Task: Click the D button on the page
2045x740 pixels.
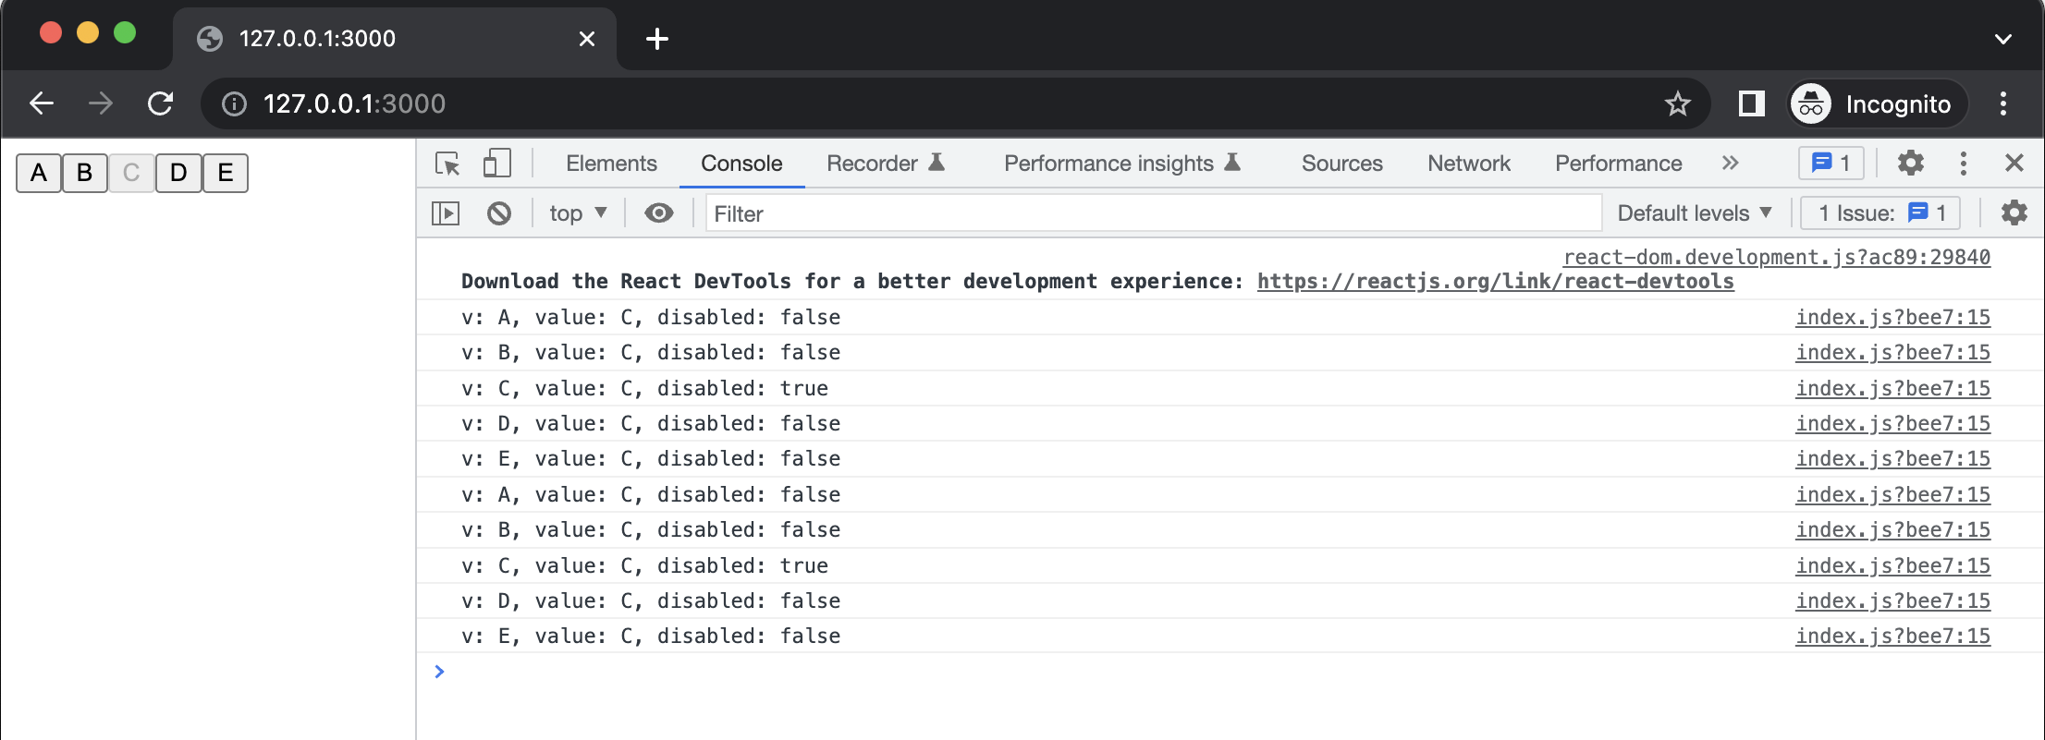Action: 178,173
